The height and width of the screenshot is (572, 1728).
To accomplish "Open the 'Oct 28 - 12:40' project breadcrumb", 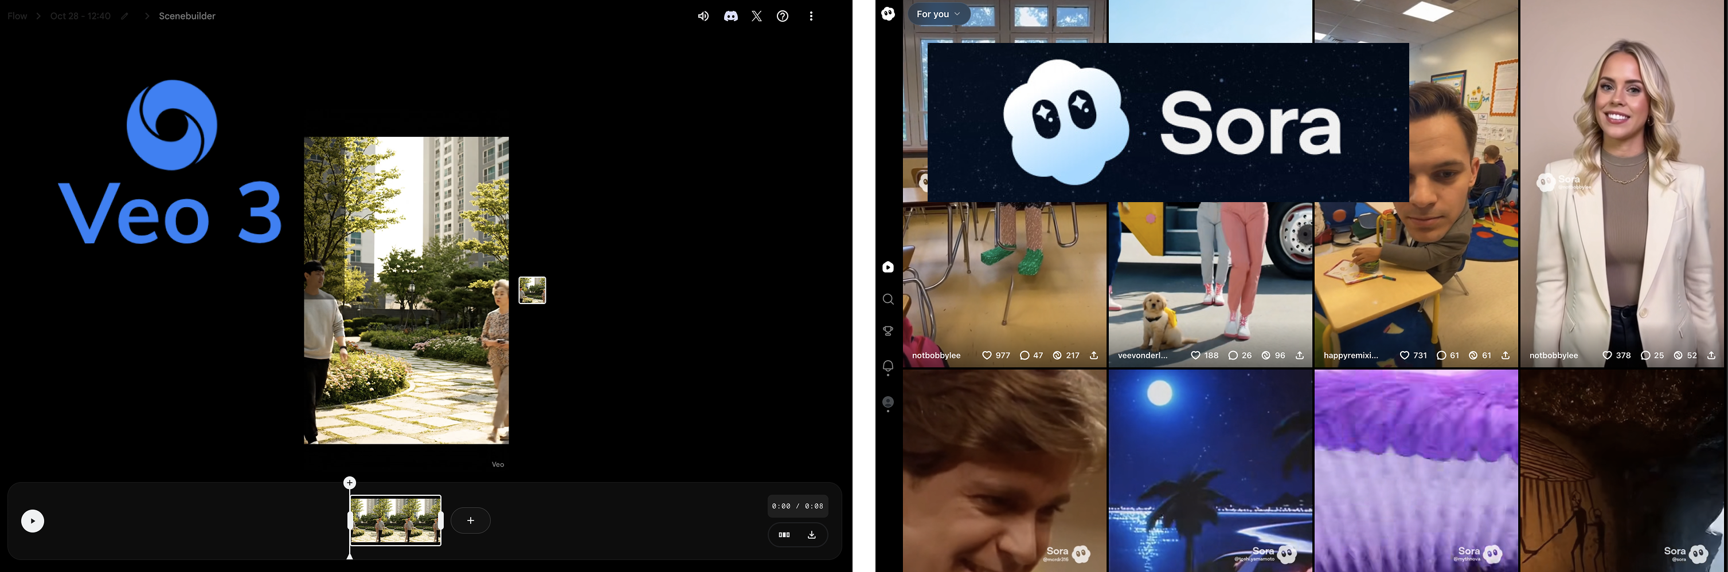I will pos(80,16).
